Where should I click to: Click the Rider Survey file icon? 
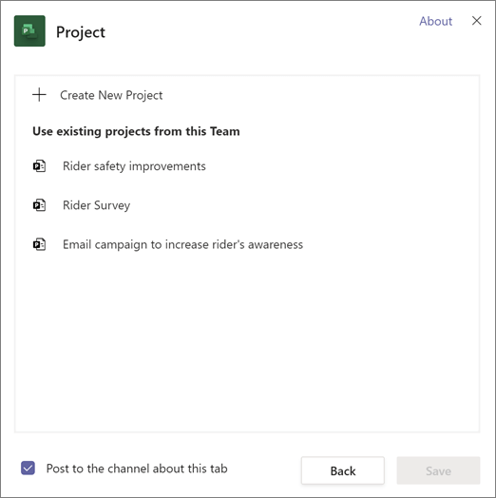point(39,205)
